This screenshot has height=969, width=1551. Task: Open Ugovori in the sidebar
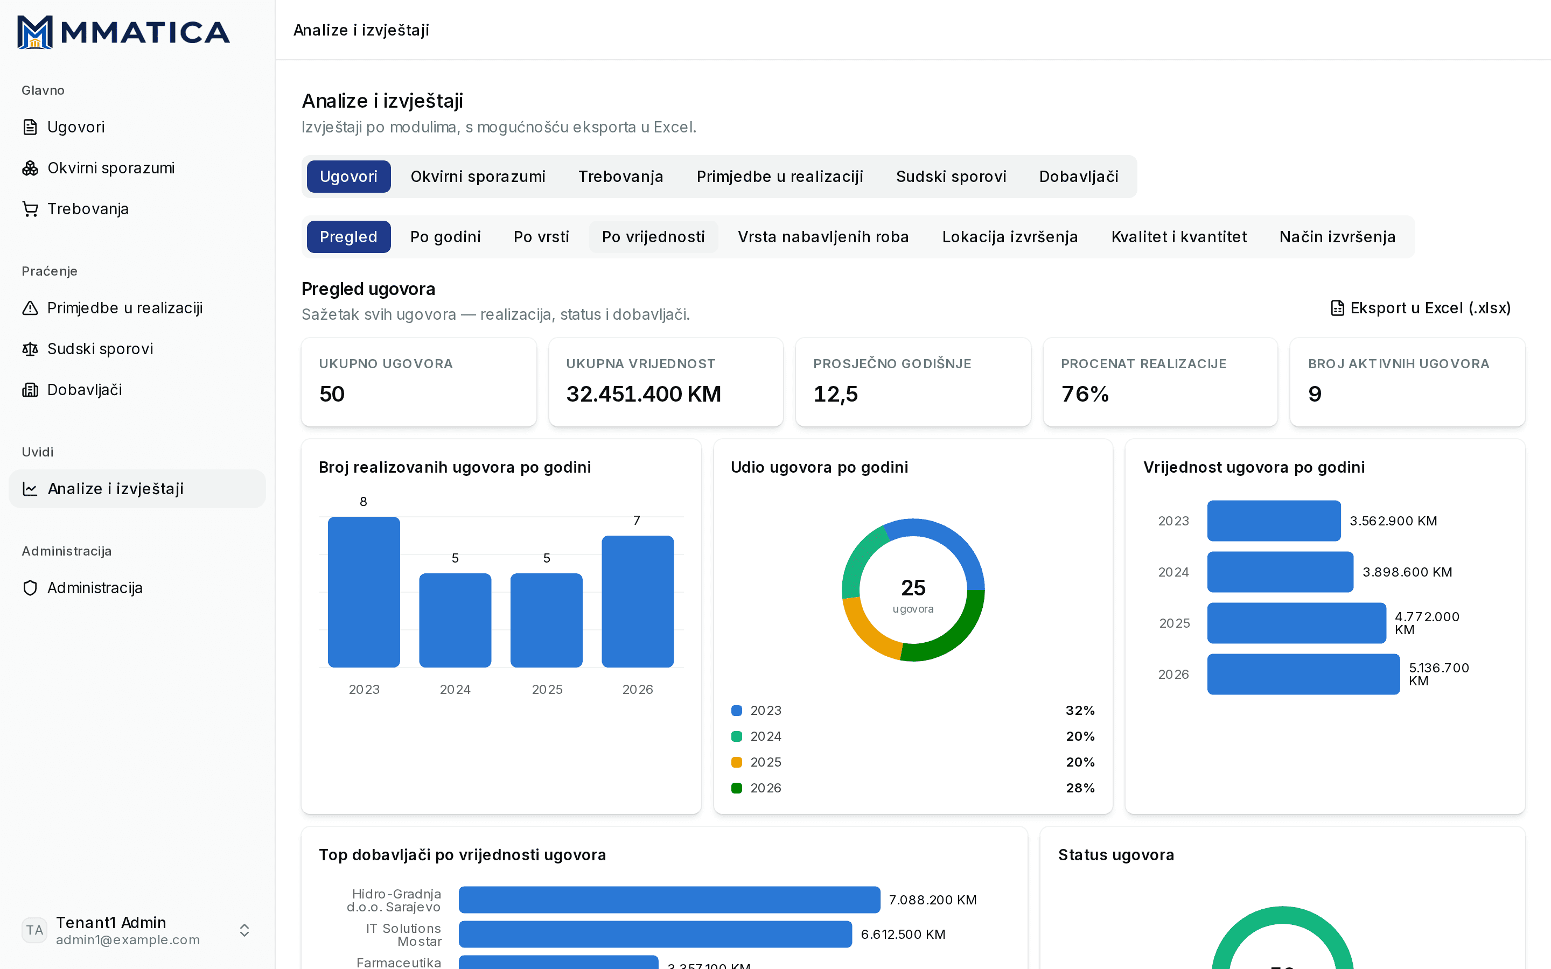pos(137,127)
